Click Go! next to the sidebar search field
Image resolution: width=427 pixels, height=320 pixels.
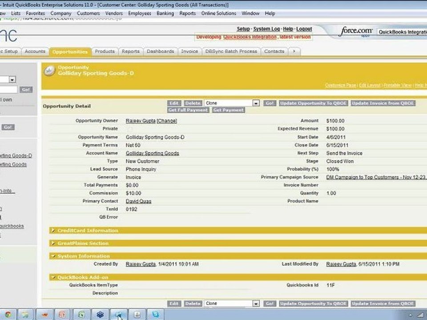pos(26,89)
